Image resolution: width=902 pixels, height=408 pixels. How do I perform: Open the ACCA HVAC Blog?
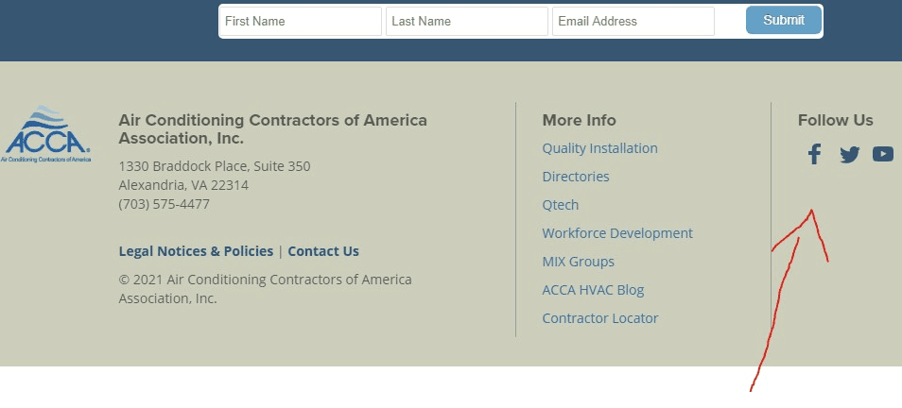(593, 290)
